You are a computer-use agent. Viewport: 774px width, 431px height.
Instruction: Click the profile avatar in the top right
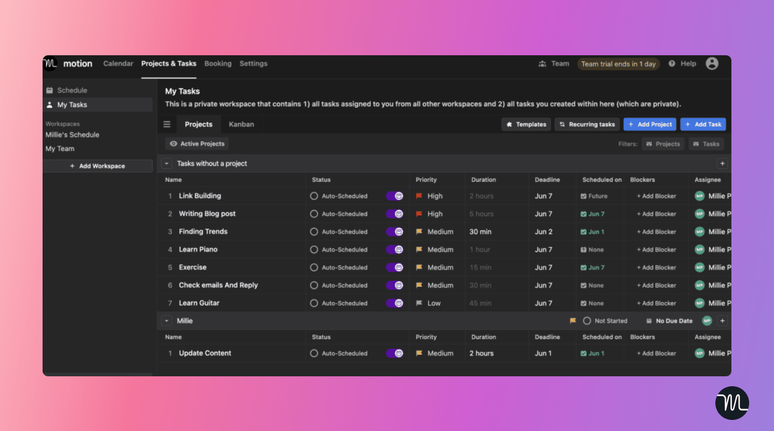[712, 64]
